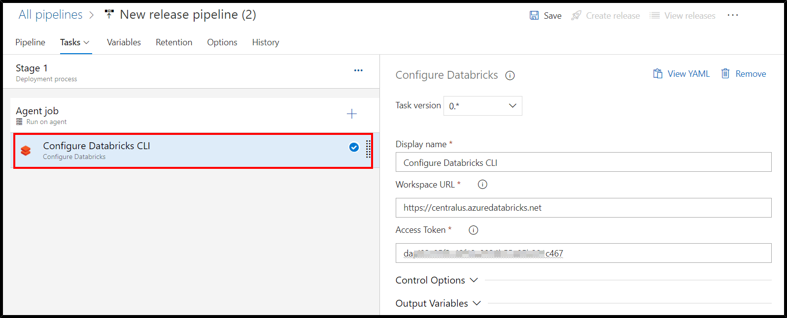Click the Save disk icon

click(x=534, y=16)
